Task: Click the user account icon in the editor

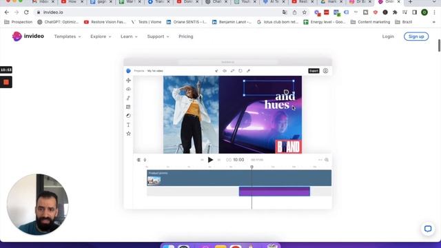Action: tap(325, 71)
